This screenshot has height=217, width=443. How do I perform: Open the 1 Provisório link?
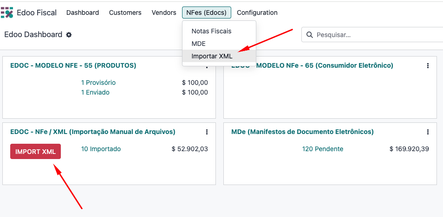tap(98, 83)
